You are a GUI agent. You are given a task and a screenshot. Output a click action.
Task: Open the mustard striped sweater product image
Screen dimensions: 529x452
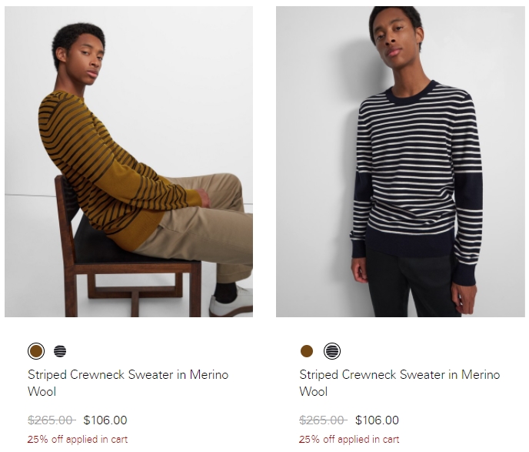tap(128, 162)
